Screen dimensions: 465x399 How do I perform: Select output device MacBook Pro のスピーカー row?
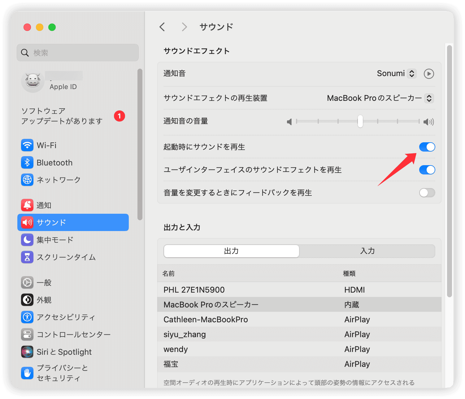pyautogui.click(x=299, y=305)
